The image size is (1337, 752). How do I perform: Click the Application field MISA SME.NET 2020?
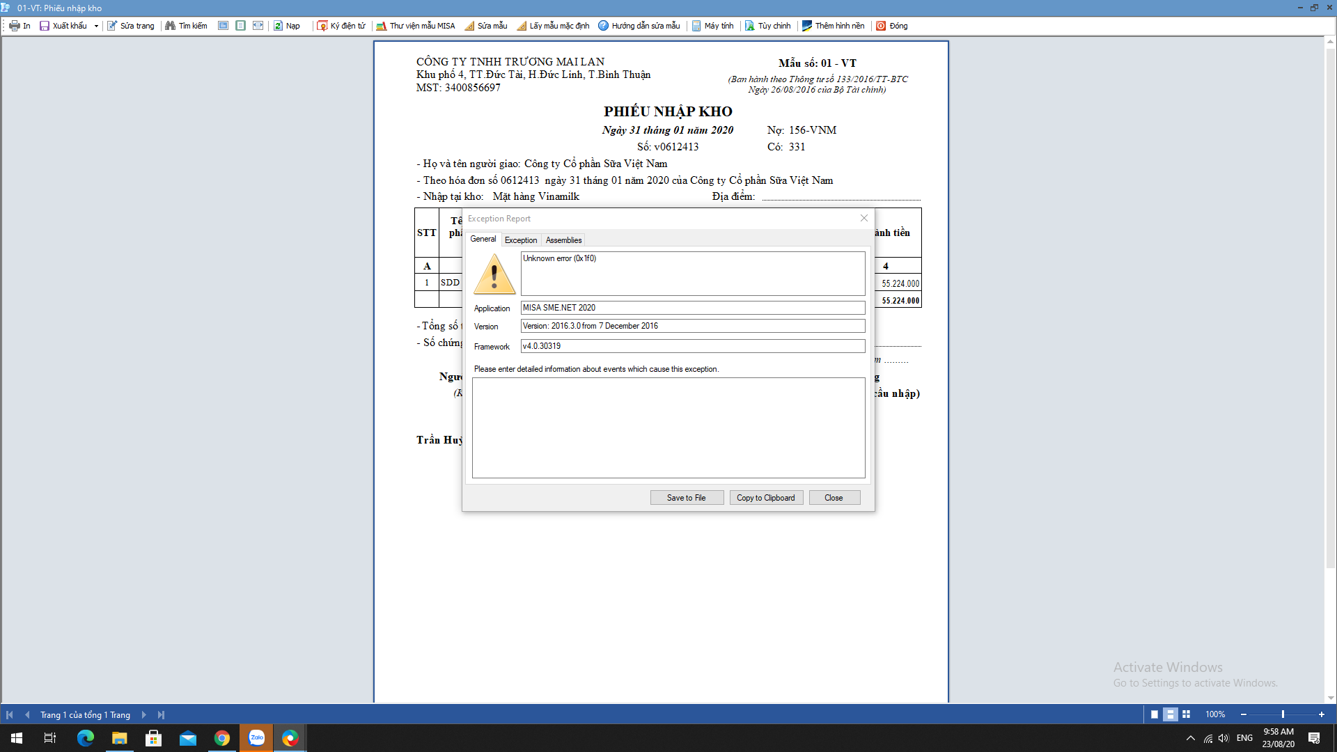pos(693,308)
